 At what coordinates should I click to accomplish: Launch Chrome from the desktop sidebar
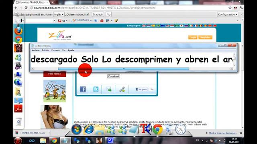[18, 40]
